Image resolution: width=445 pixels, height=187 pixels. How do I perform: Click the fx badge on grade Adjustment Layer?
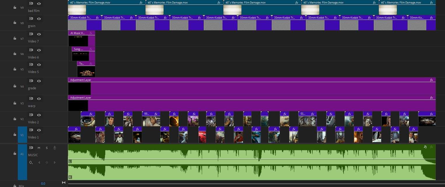click(x=432, y=80)
